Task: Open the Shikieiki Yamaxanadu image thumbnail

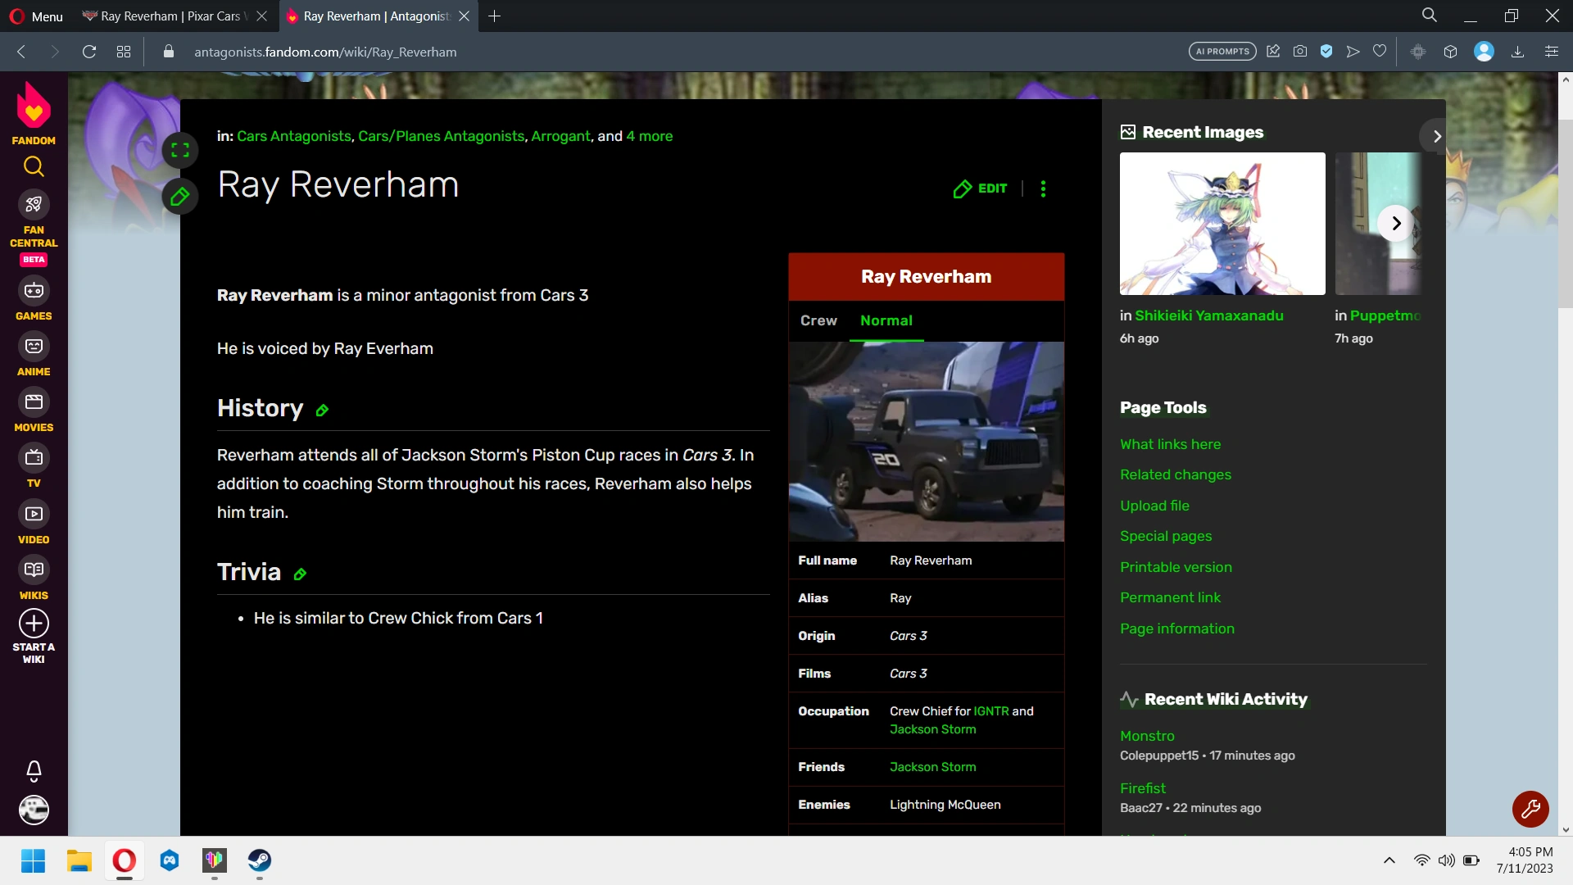Action: pos(1222,224)
